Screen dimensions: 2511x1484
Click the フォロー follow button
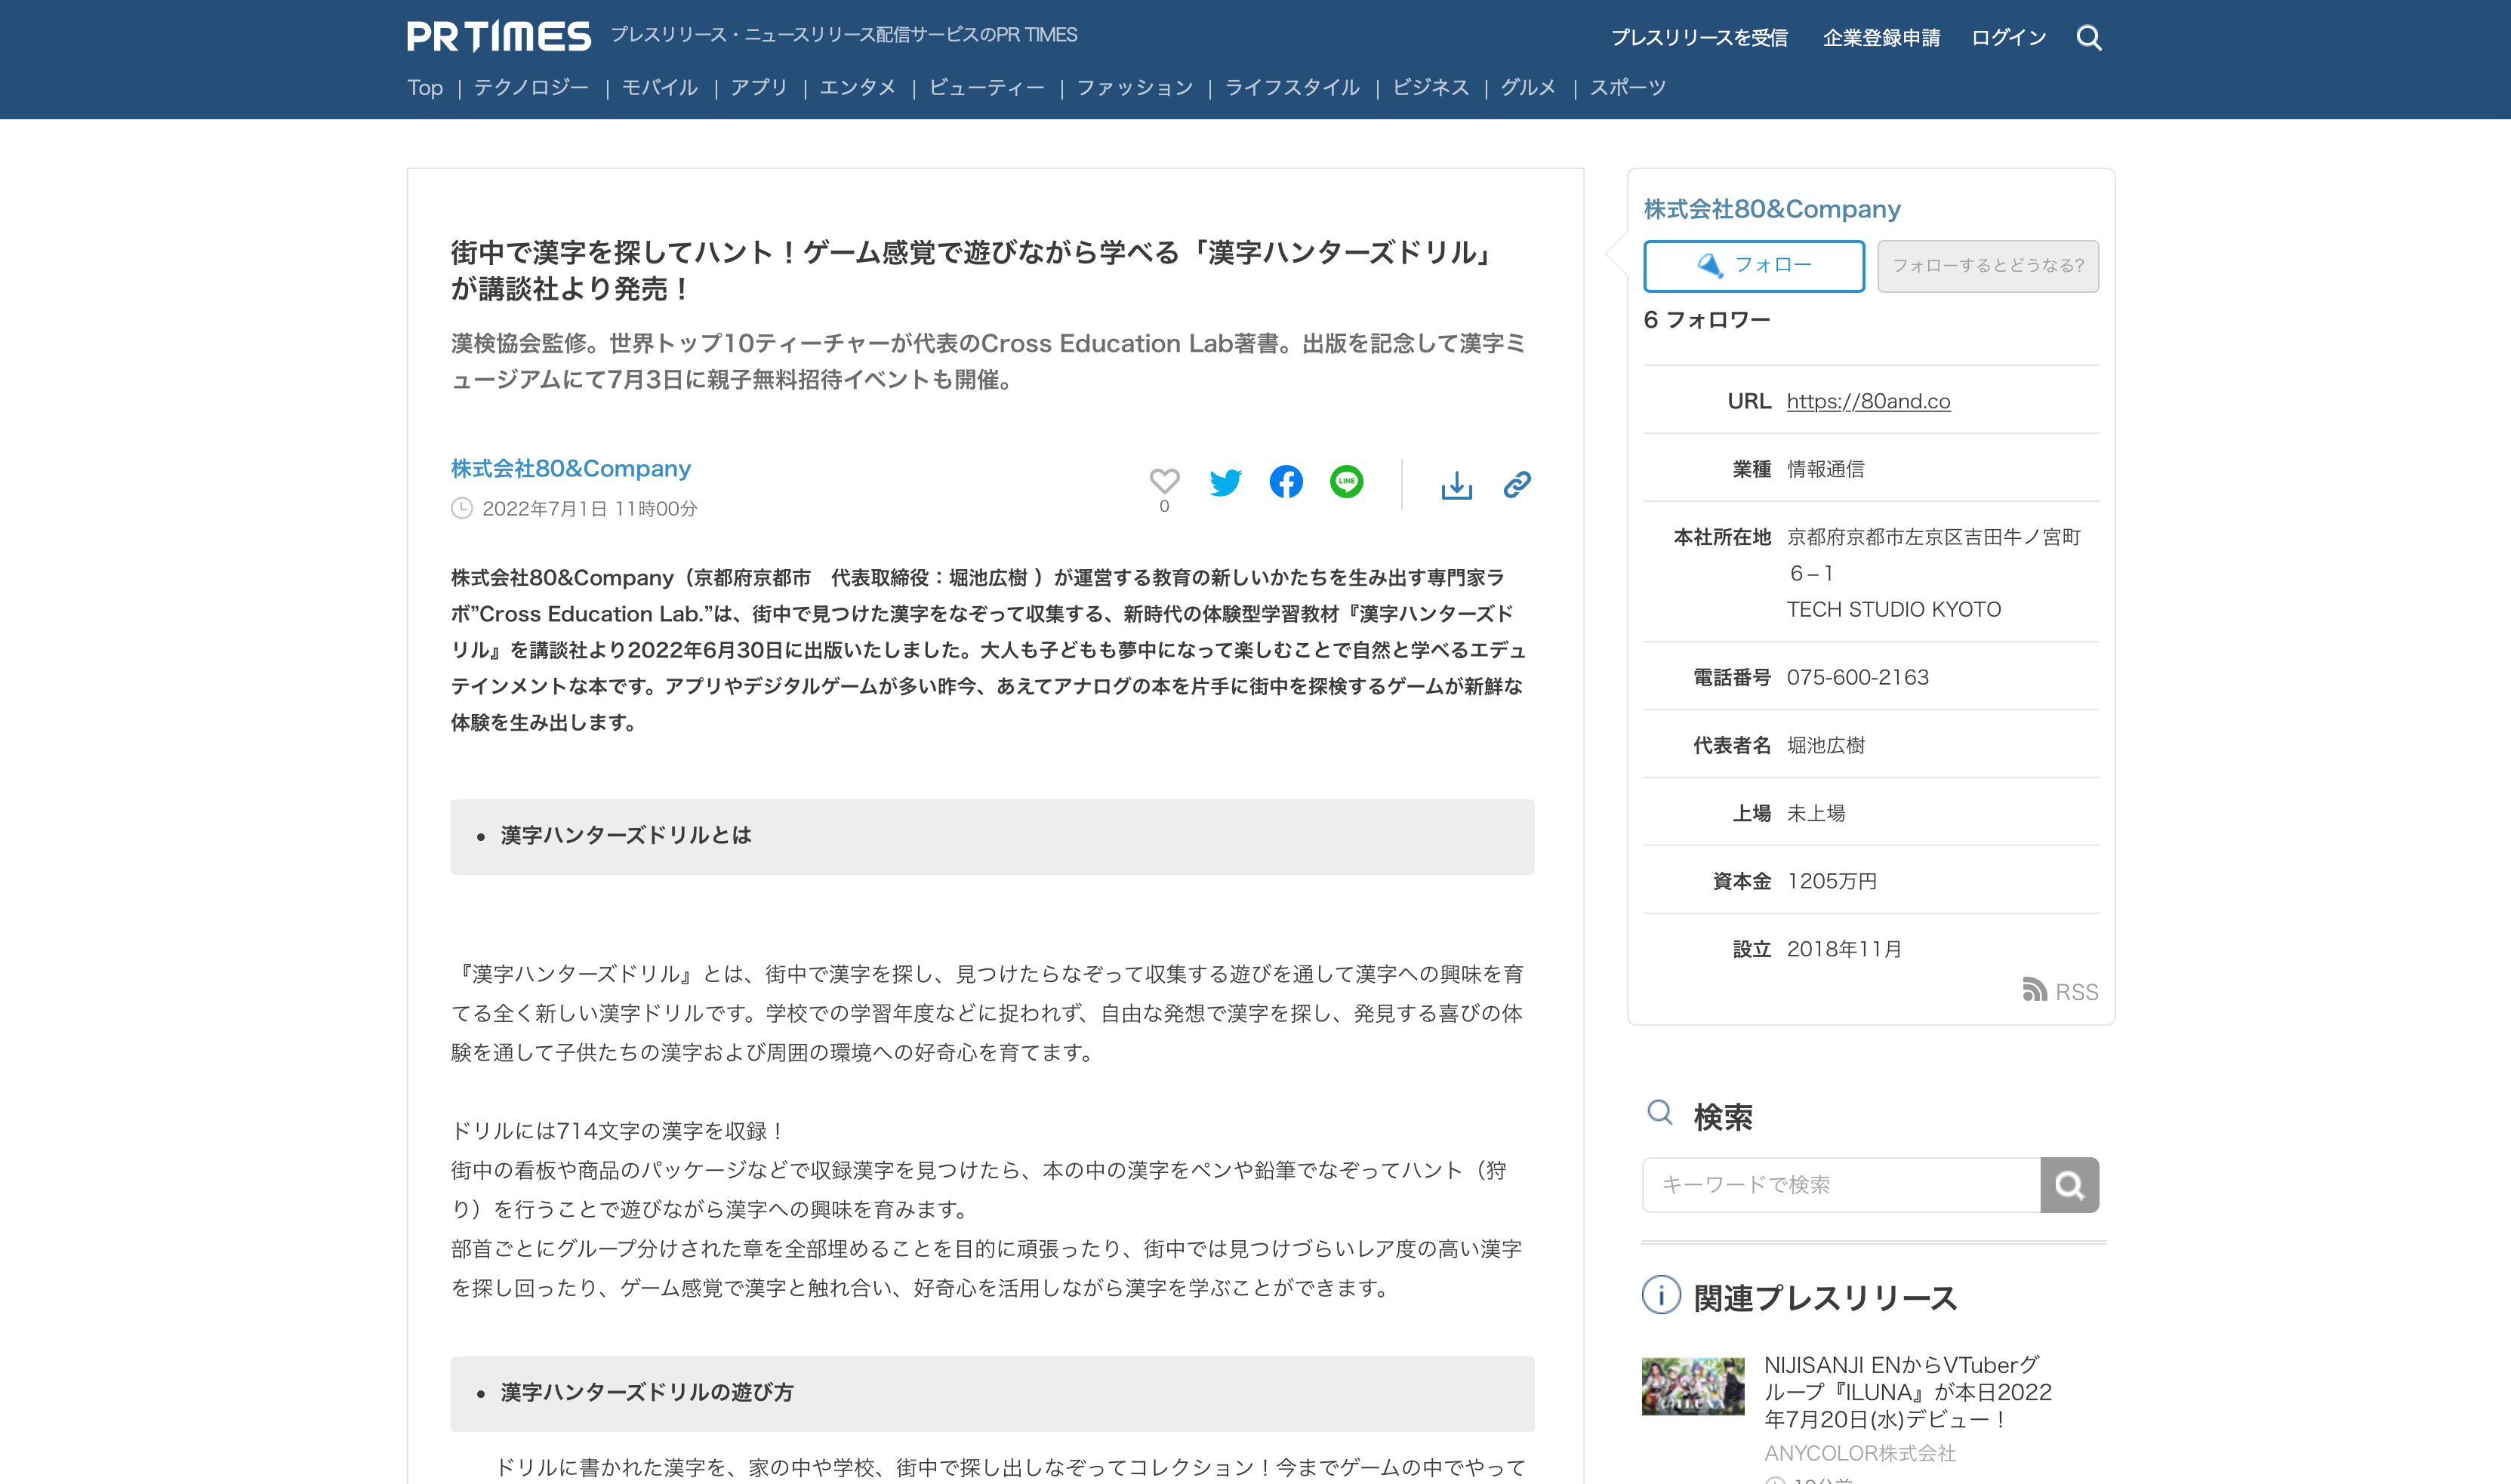[1754, 266]
